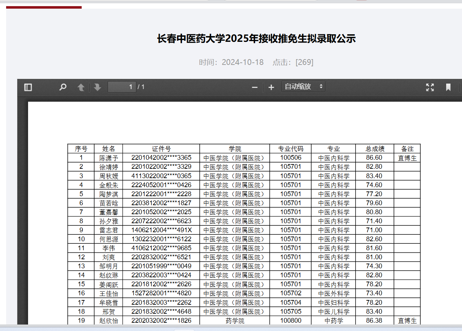The width and height of the screenshot is (462, 331).
Task: Select the name 孙夕雅
Action: pos(109,221)
